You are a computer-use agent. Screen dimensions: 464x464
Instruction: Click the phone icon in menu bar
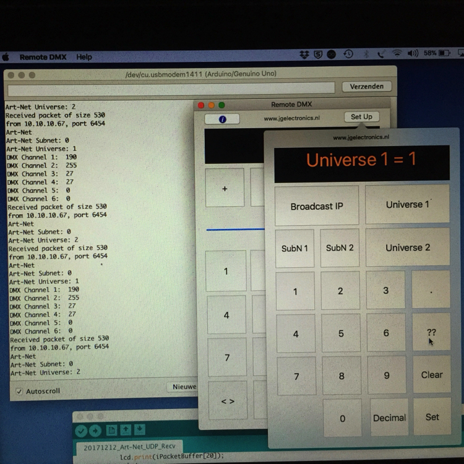pos(381,54)
